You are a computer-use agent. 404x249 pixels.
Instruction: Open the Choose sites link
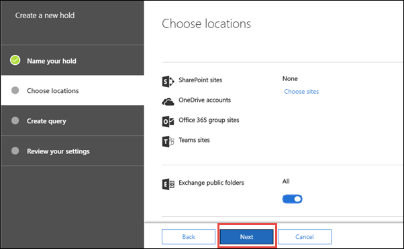pos(301,92)
